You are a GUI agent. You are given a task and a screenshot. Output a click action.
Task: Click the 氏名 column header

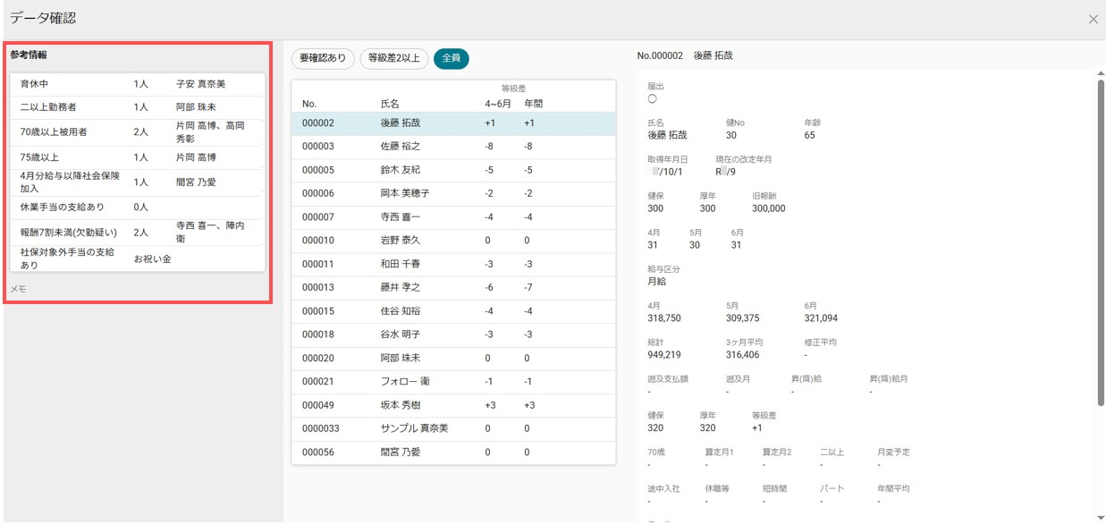tap(390, 104)
